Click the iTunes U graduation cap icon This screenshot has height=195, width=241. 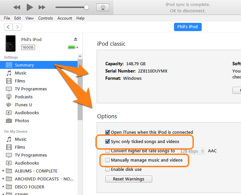(x=9, y=105)
